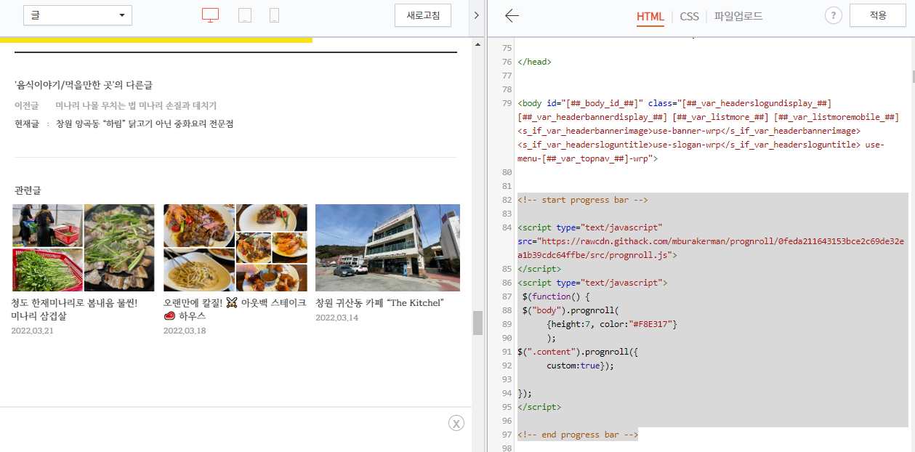Open previous post 미나리 나물 무치는 법
The height and width of the screenshot is (452, 915).
tap(136, 105)
